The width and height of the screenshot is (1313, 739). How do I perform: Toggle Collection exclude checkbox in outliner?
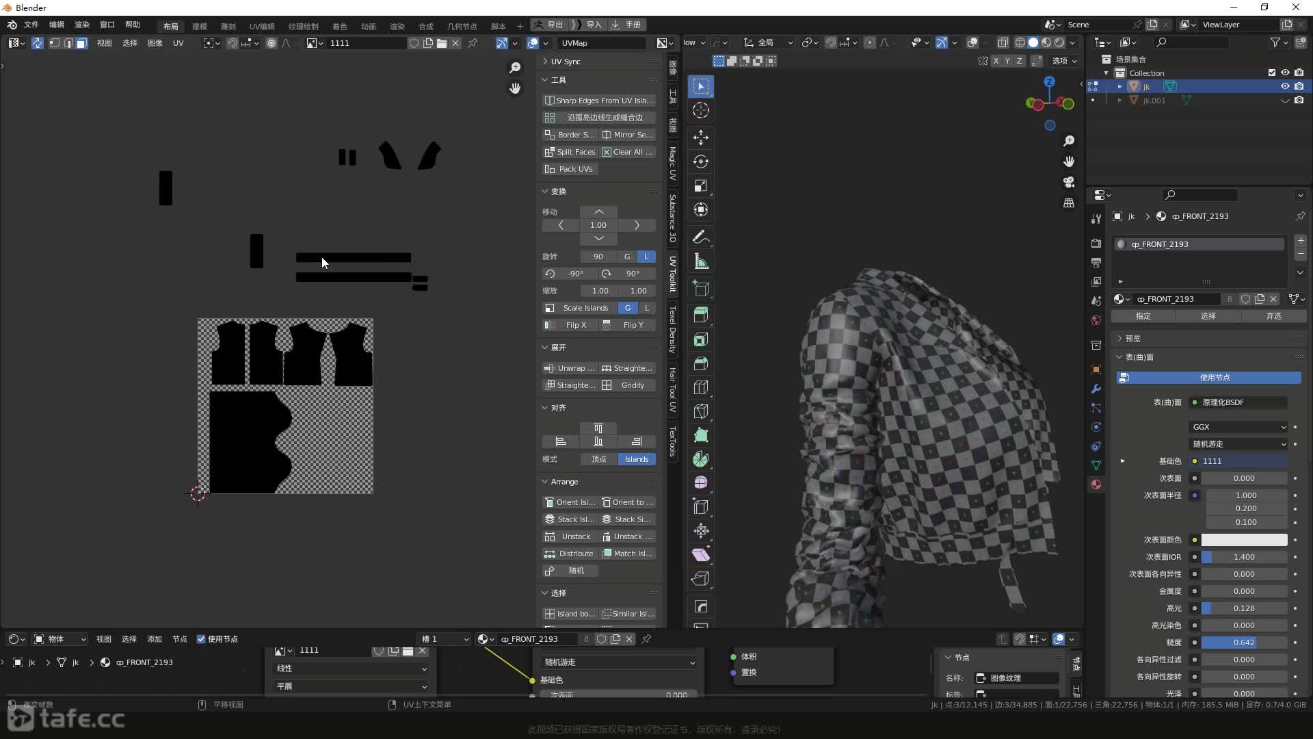tap(1272, 73)
